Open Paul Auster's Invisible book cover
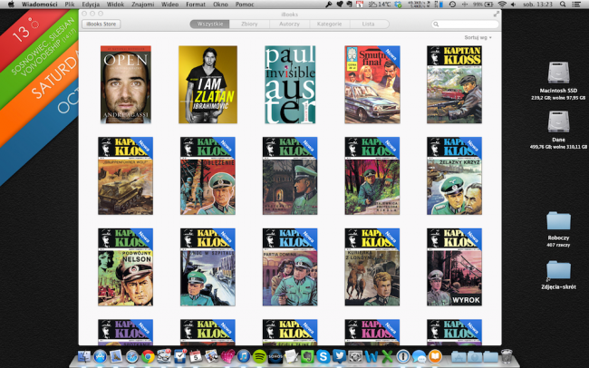The height and width of the screenshot is (368, 589). click(x=290, y=84)
